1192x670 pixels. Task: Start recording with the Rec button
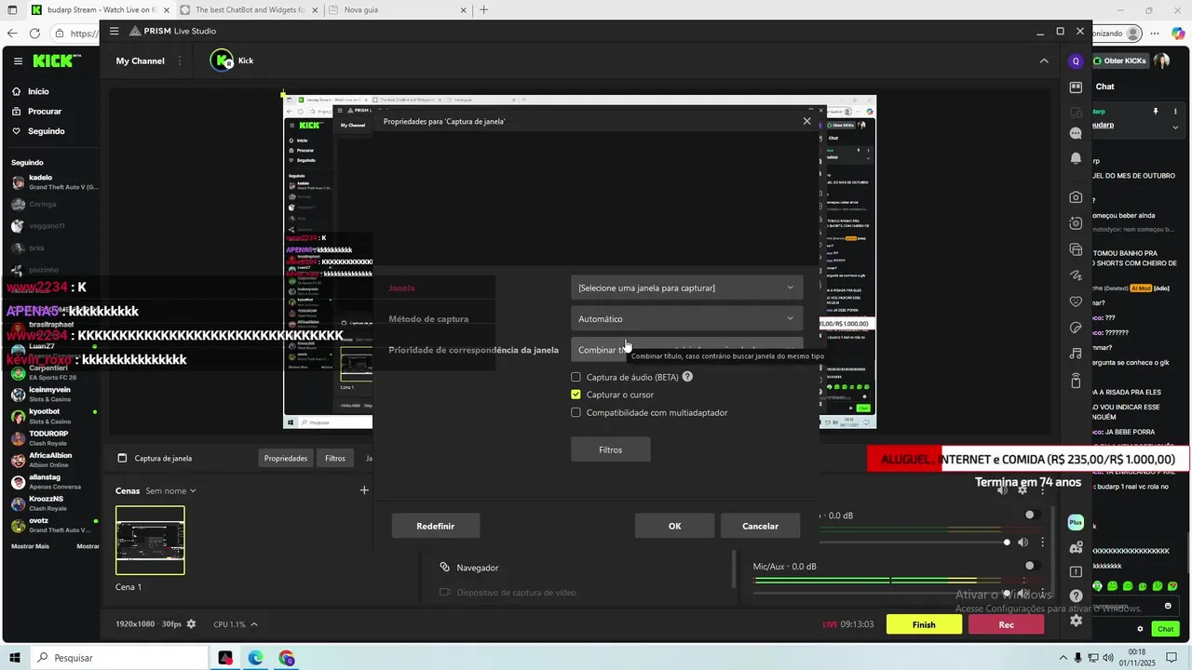pyautogui.click(x=1006, y=624)
